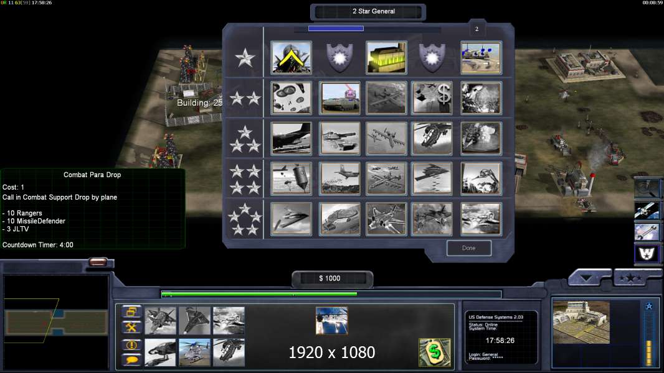Pick the cargo plane tail icon in three-star row
The width and height of the screenshot is (664, 373).
click(x=291, y=139)
